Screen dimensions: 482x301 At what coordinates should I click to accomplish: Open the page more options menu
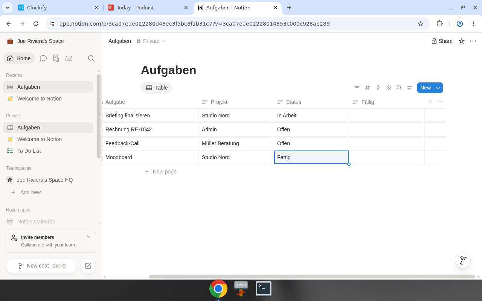pyautogui.click(x=473, y=41)
